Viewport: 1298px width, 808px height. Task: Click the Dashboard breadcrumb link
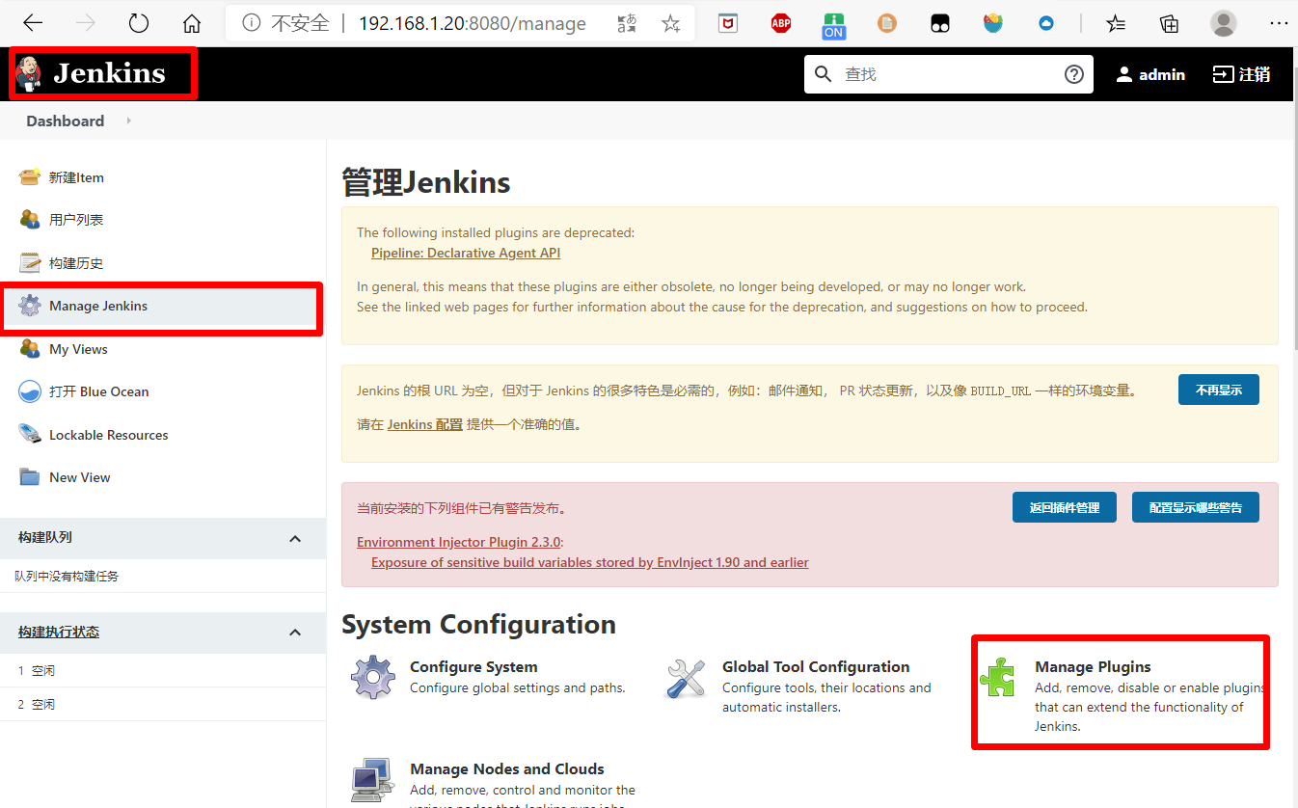[x=66, y=121]
